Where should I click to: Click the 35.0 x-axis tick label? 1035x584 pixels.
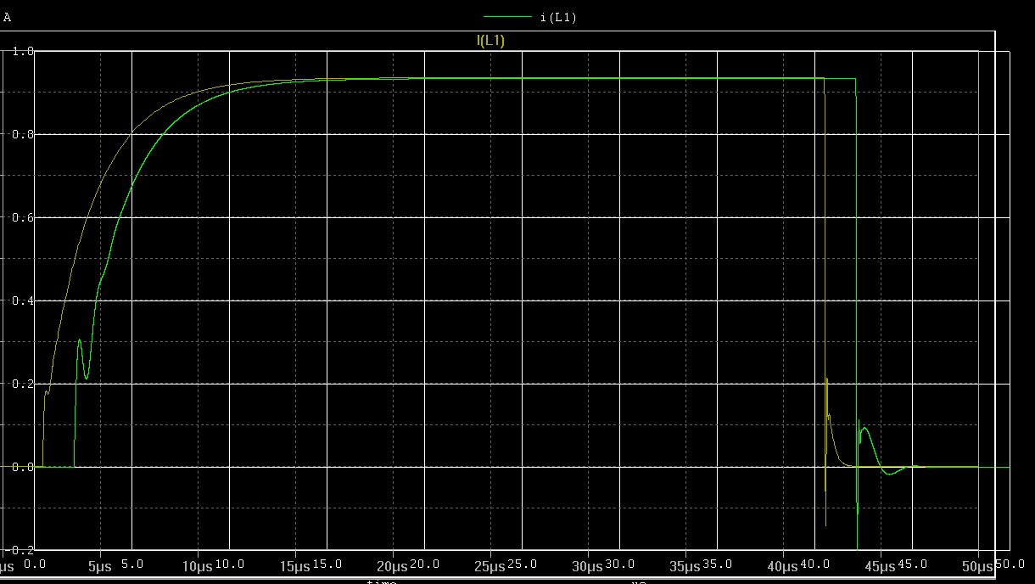pos(718,564)
